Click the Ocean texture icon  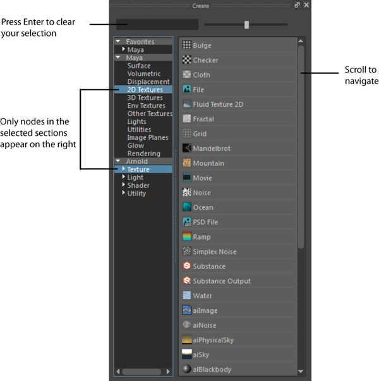[x=187, y=207]
